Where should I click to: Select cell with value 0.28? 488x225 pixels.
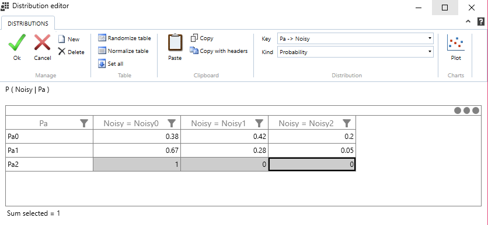tap(224, 151)
